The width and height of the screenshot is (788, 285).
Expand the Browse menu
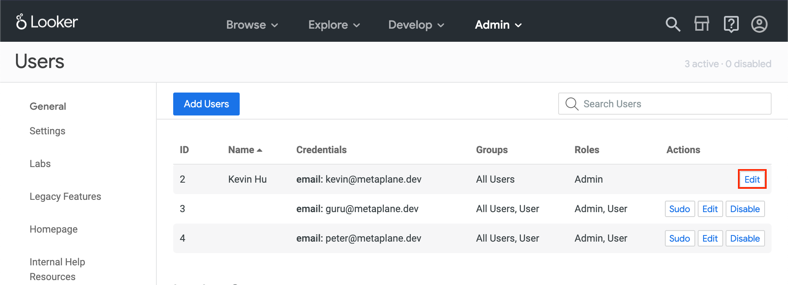pyautogui.click(x=252, y=25)
